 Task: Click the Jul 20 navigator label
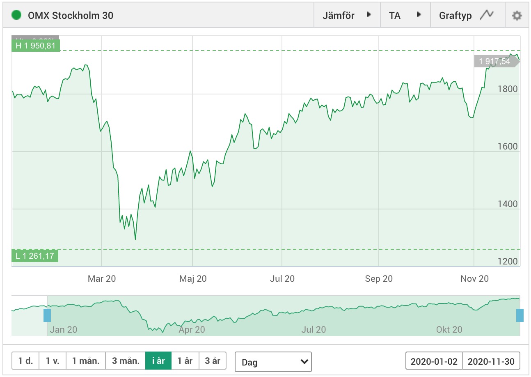tap(314, 329)
